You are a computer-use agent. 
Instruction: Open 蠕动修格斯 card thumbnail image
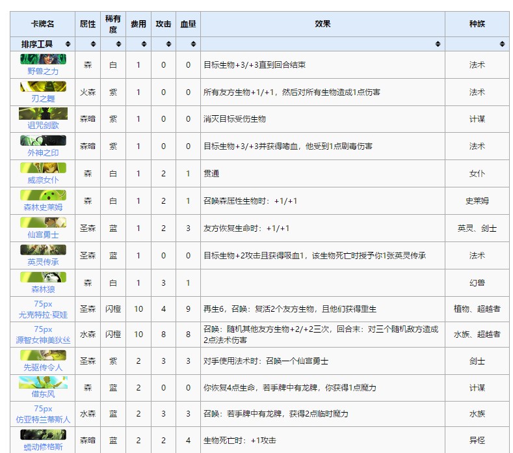(x=43, y=435)
